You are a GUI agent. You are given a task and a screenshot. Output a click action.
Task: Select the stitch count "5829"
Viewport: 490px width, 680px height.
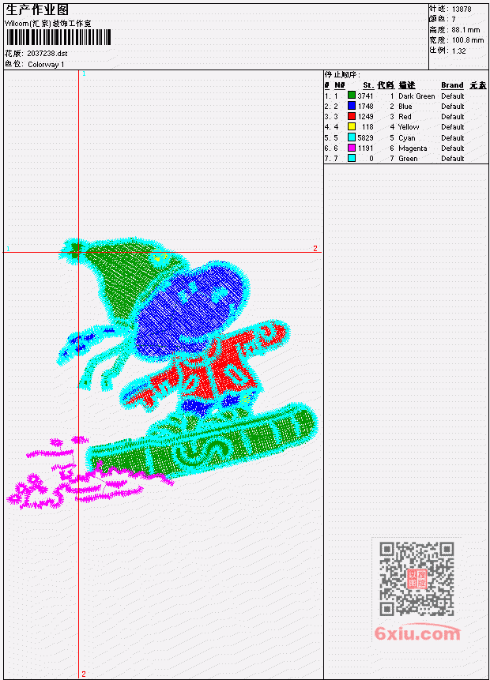tap(365, 138)
